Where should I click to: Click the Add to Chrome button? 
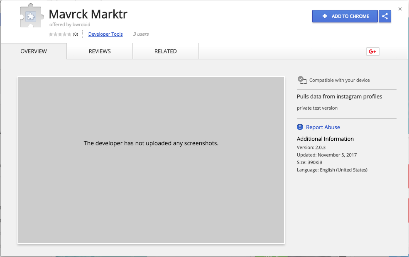tap(345, 16)
